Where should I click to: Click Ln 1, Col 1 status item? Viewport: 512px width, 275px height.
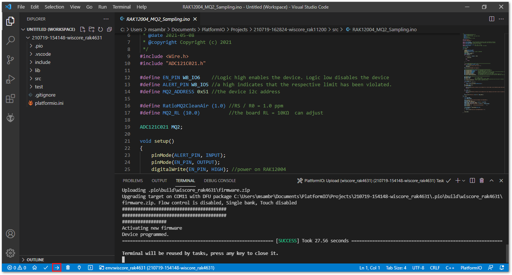click(370, 268)
